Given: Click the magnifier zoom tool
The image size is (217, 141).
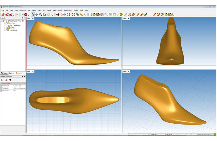Looking at the screenshot, I should coord(41,15).
